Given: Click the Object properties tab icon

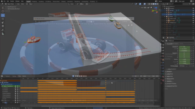Looking at the screenshot, I should point(163,60).
